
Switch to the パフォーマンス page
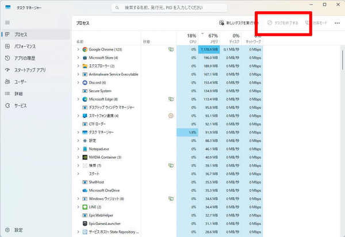pos(36,47)
